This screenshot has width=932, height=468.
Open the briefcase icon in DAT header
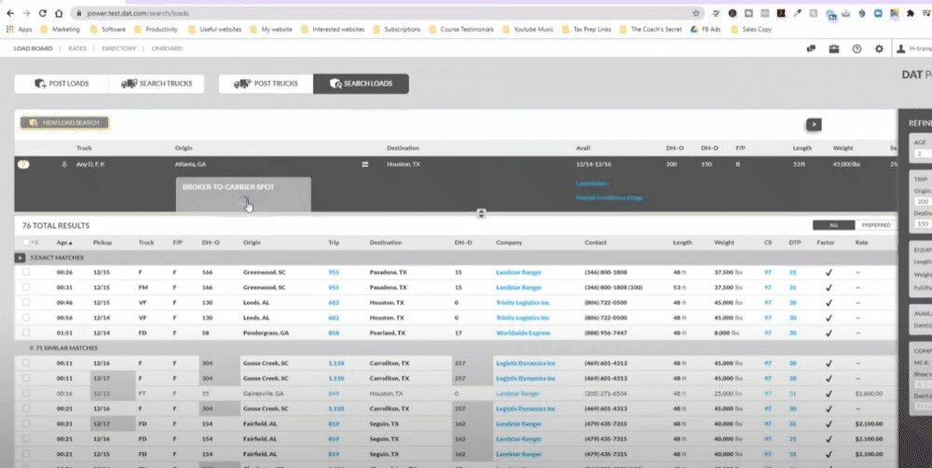pos(834,48)
